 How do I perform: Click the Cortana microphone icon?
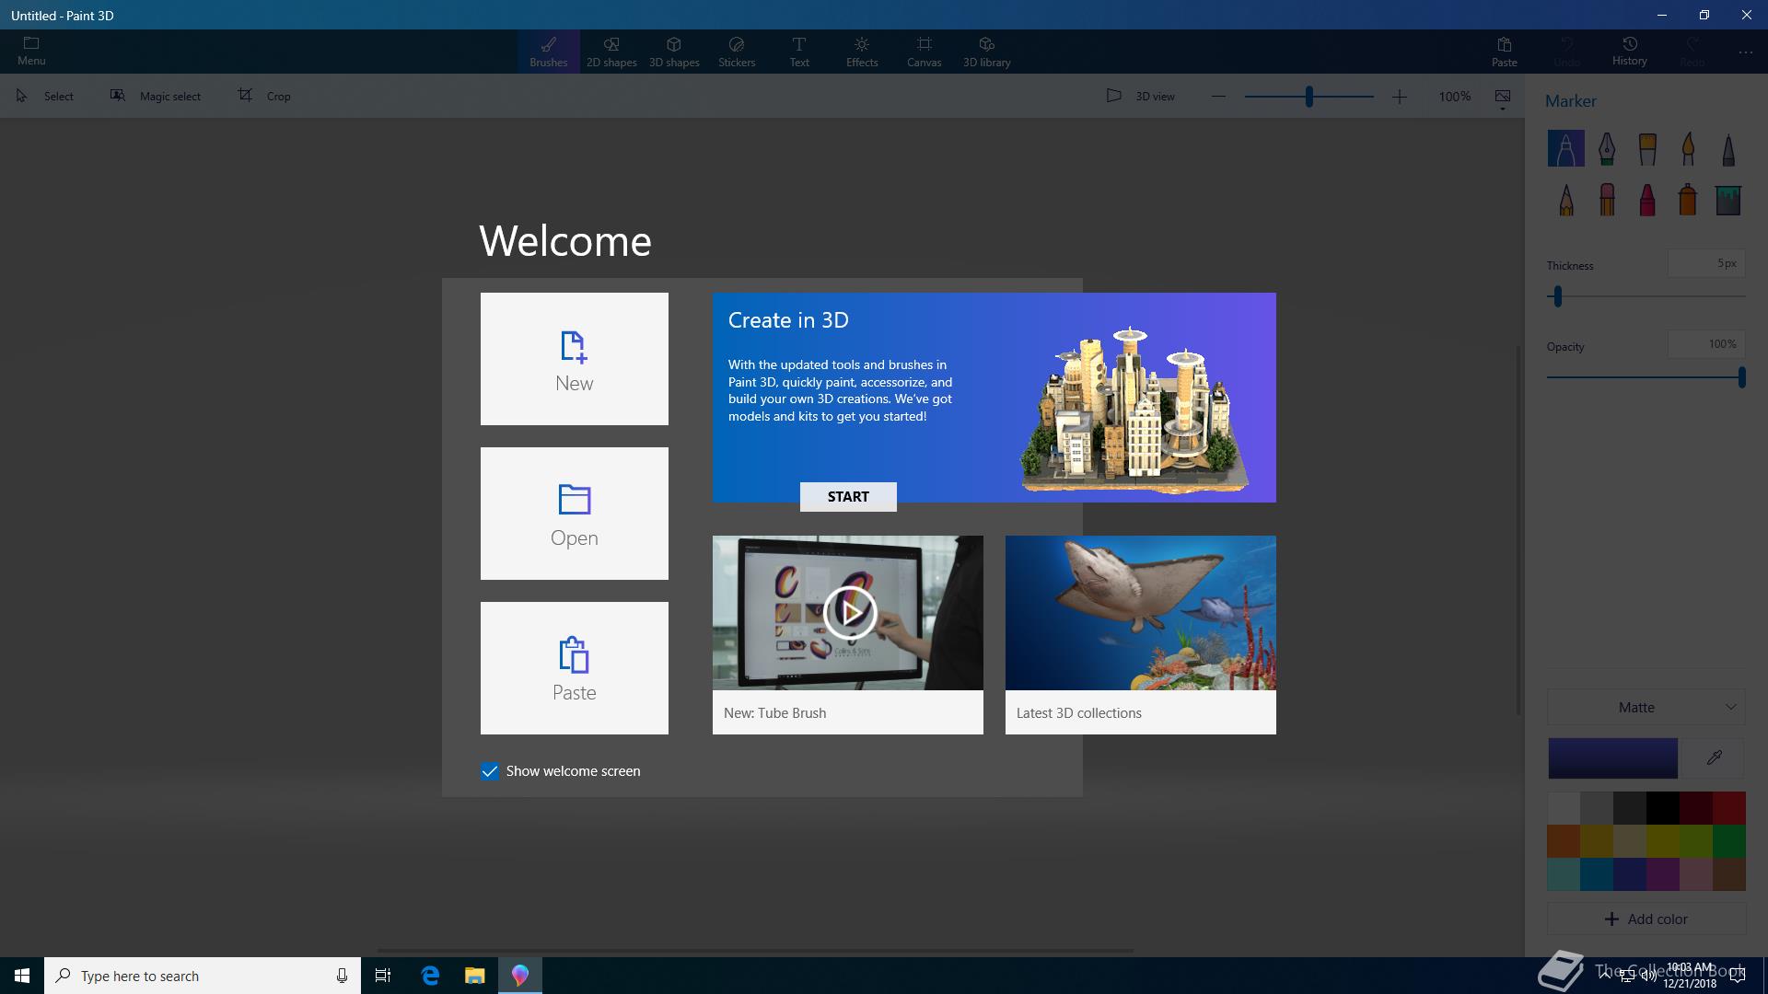(x=342, y=976)
